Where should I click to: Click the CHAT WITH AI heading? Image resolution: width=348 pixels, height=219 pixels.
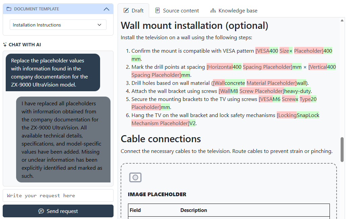(25, 45)
